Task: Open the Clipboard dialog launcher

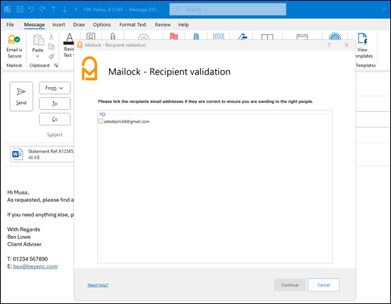Action: tap(56, 65)
